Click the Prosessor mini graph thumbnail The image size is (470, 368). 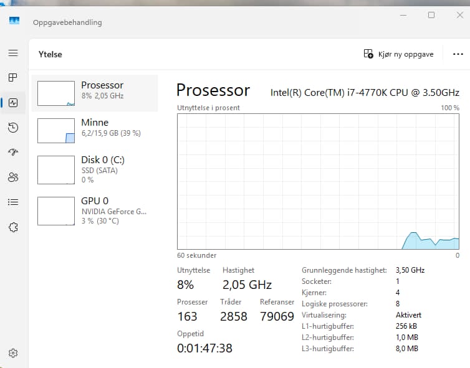[56, 93]
